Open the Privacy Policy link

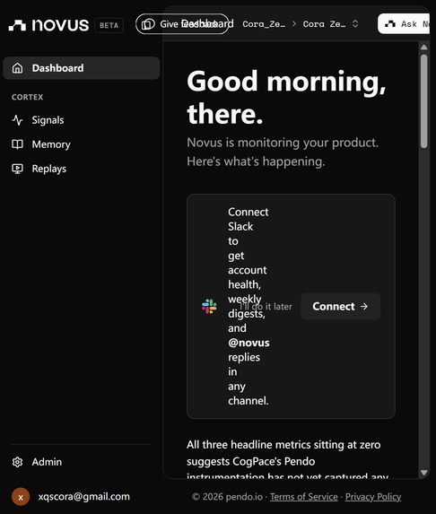coord(373,497)
